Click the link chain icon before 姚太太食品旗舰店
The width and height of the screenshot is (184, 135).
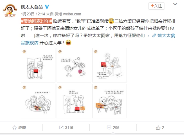(154, 35)
